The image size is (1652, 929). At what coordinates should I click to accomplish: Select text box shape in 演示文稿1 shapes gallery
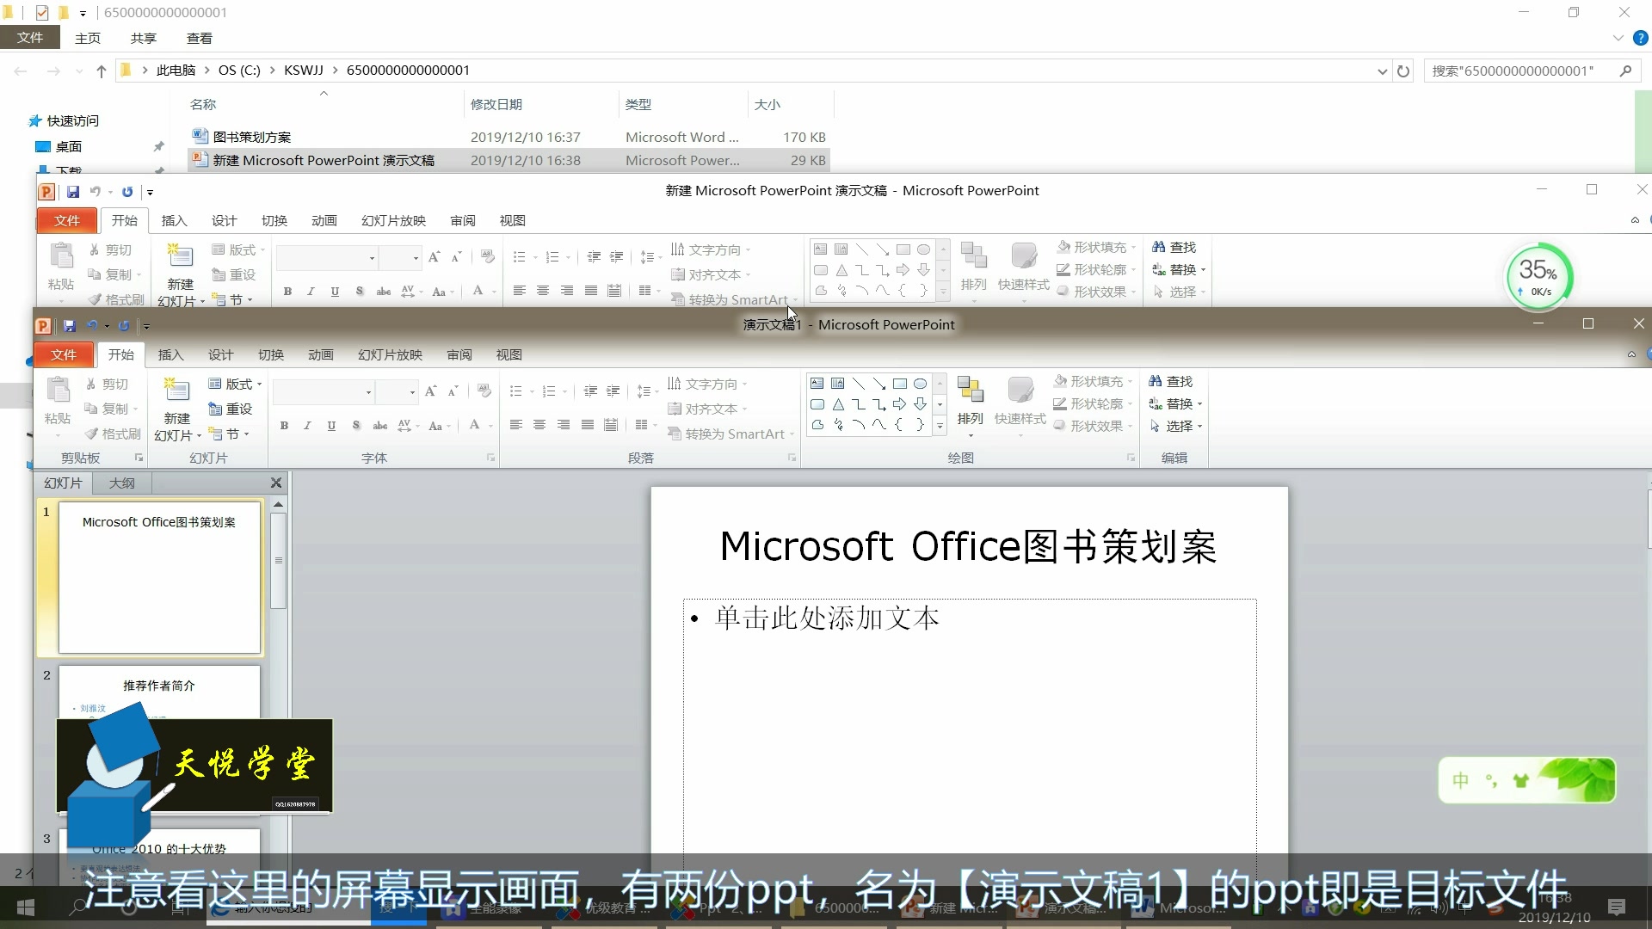click(x=817, y=384)
